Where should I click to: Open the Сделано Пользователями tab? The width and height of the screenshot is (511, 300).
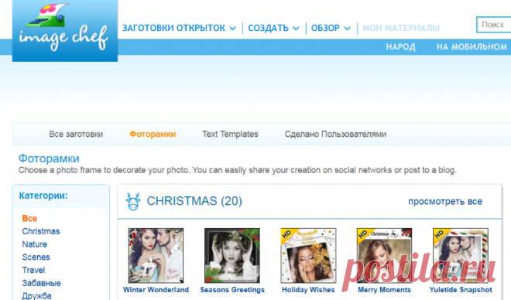coord(335,134)
